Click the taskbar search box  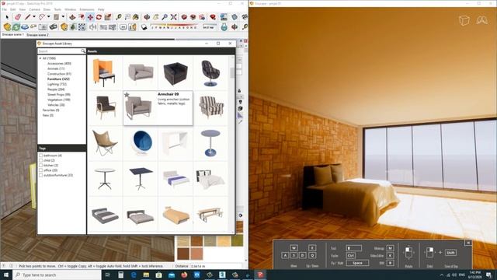57,275
